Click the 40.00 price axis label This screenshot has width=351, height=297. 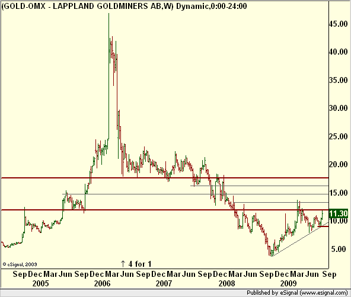(x=338, y=52)
